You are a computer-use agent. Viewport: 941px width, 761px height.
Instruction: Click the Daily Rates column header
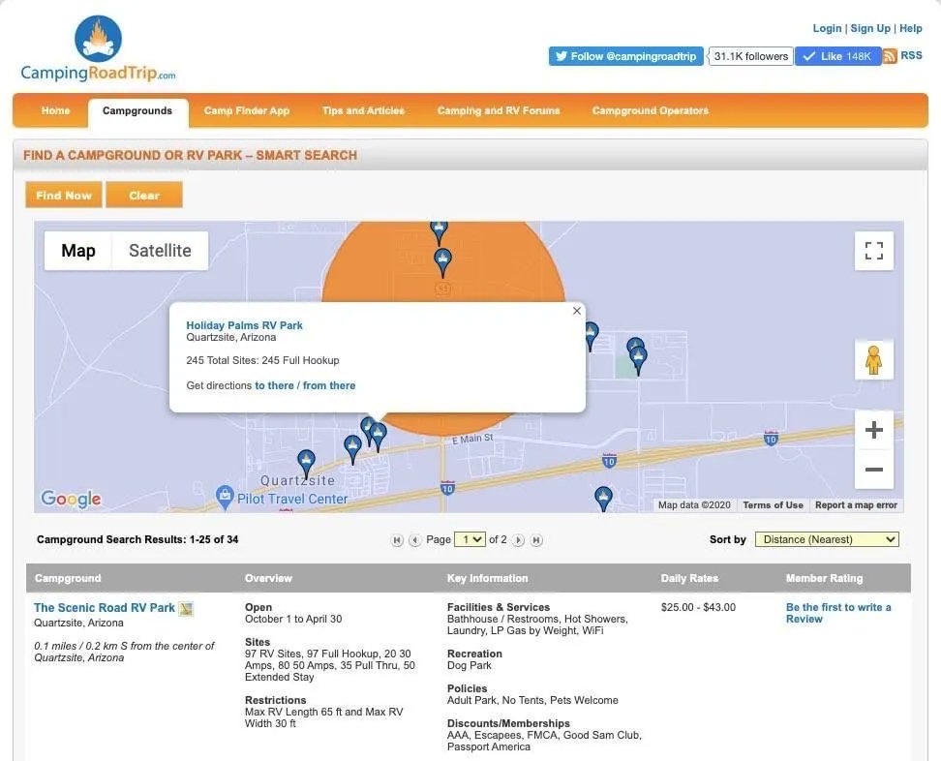689,578
